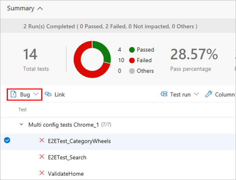Collapse the Summary section chevron
The height and width of the screenshot is (180, 236).
pos(40,8)
